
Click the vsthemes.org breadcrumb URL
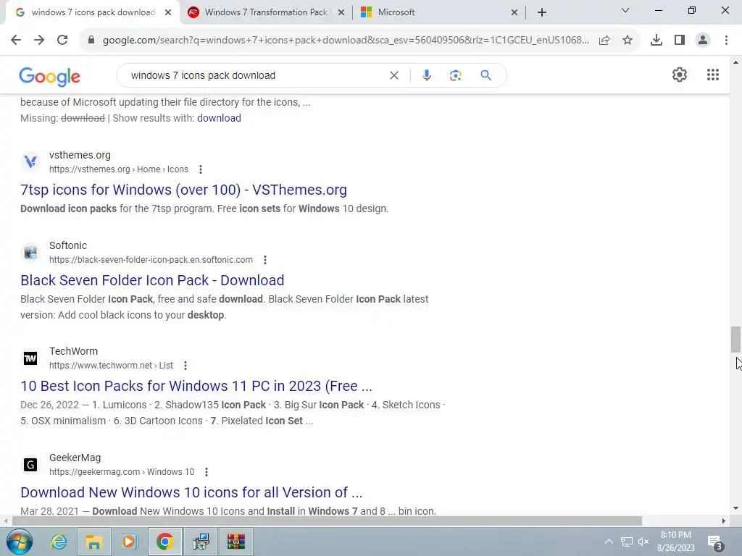119,169
